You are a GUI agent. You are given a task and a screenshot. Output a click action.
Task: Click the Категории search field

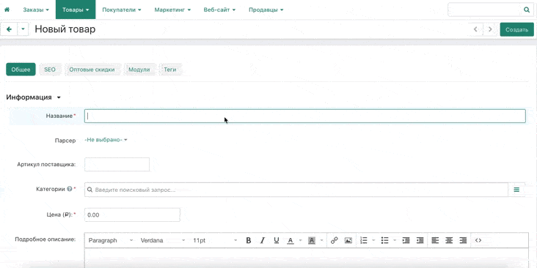tap(296, 190)
